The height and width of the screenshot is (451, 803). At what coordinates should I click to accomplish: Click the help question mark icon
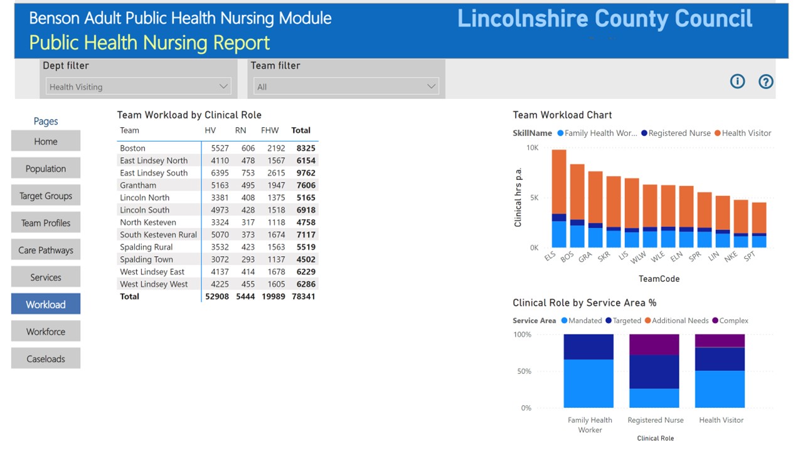[x=765, y=81]
